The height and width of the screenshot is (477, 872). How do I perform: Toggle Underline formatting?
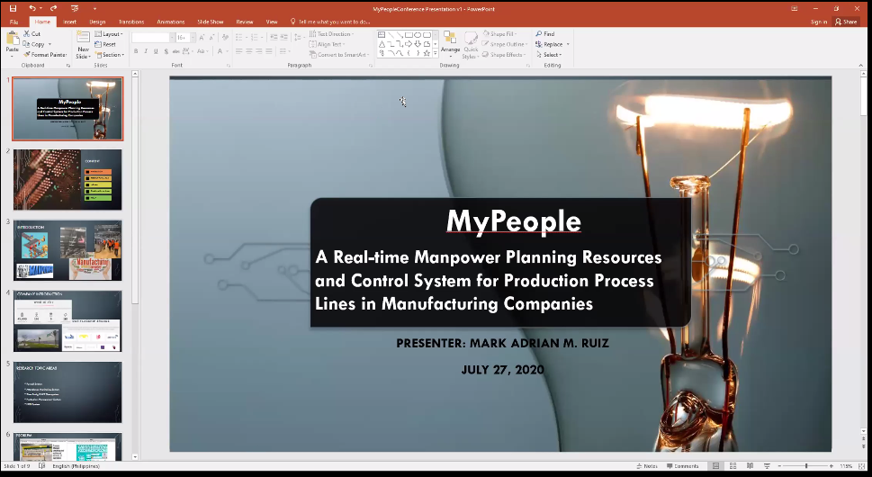click(156, 51)
